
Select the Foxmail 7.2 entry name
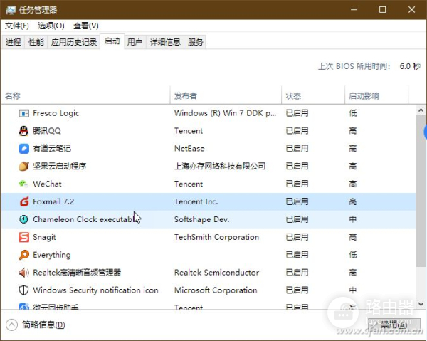pos(53,201)
